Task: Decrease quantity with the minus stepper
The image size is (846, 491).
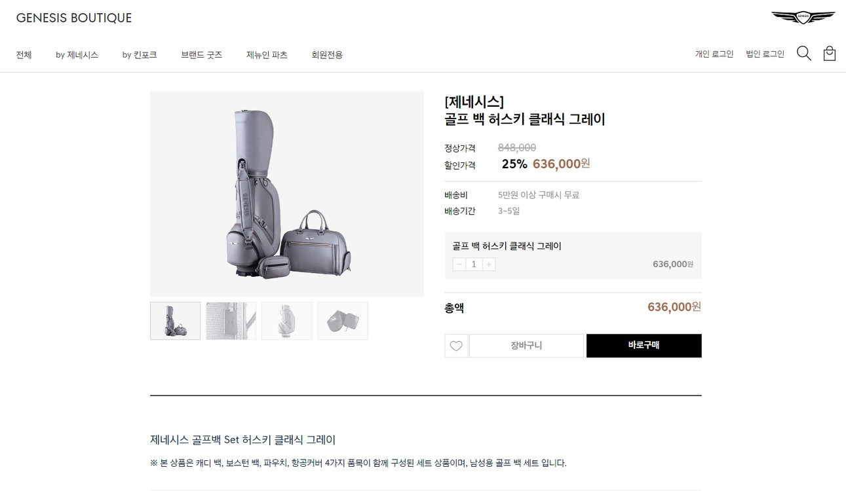Action: [x=459, y=264]
